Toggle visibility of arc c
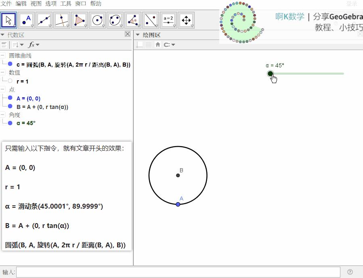Screen dimensions: 363x278 (x=10, y=64)
